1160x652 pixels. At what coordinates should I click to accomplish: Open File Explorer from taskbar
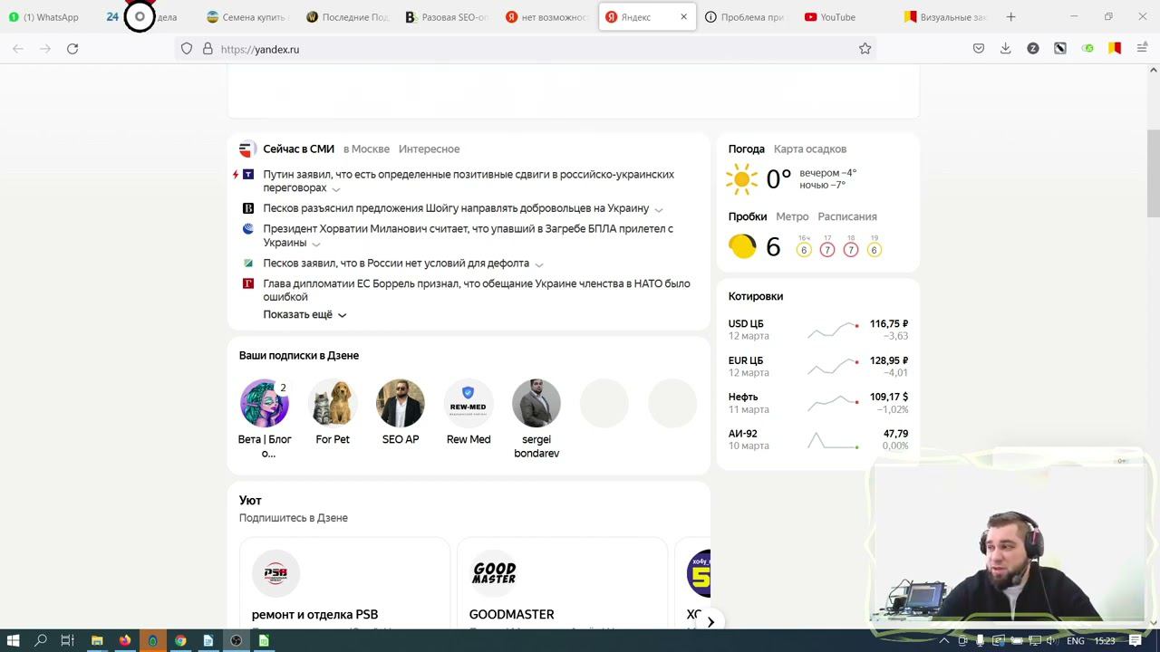point(97,640)
